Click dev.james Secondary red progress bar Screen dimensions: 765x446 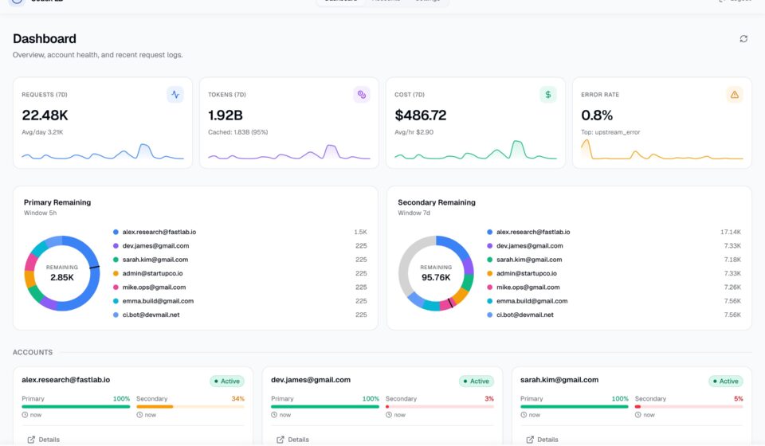click(x=440, y=406)
